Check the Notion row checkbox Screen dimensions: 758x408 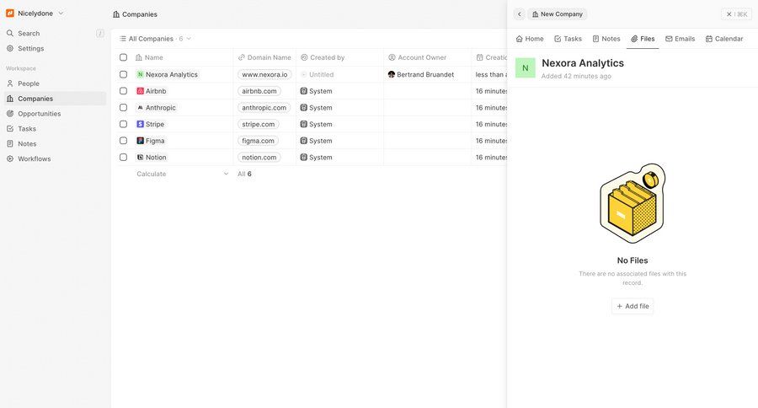tap(123, 158)
